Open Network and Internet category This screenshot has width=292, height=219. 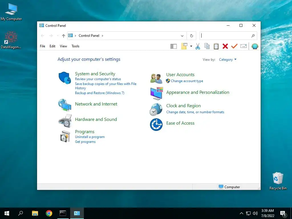(x=96, y=104)
